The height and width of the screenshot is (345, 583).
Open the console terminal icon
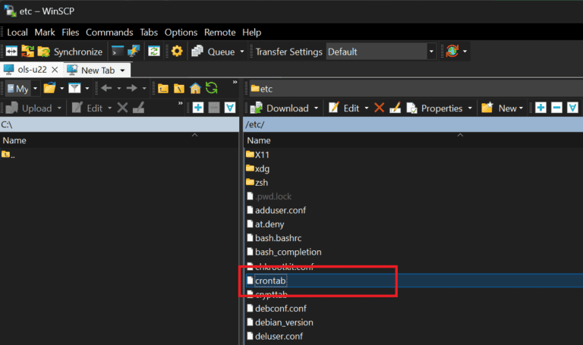pyautogui.click(x=118, y=52)
